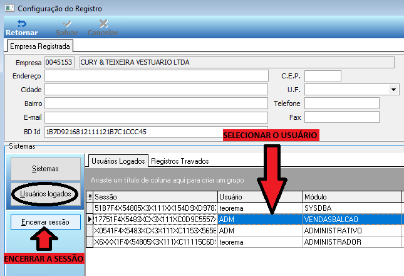404x276 pixels.
Task: Focus the Cidade input field
Action: click(x=156, y=90)
